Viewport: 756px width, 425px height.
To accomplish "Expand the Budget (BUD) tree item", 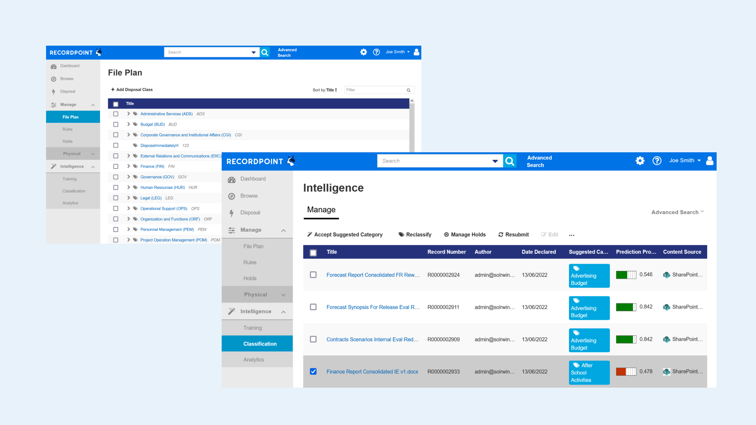I will 128,124.
